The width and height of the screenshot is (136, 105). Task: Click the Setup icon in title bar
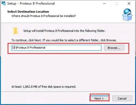(x=4, y=4)
